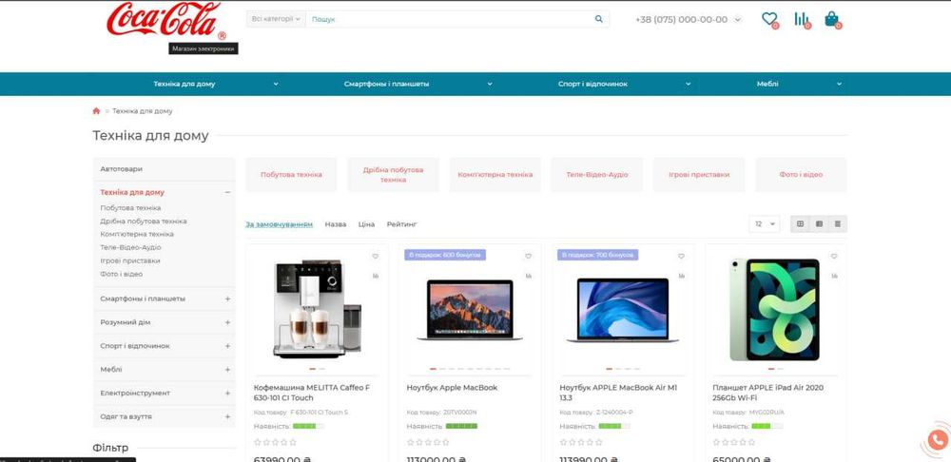This screenshot has height=462, width=951.
Task: Add MELITTA coffee machine to wishlist
Action: pos(376,257)
